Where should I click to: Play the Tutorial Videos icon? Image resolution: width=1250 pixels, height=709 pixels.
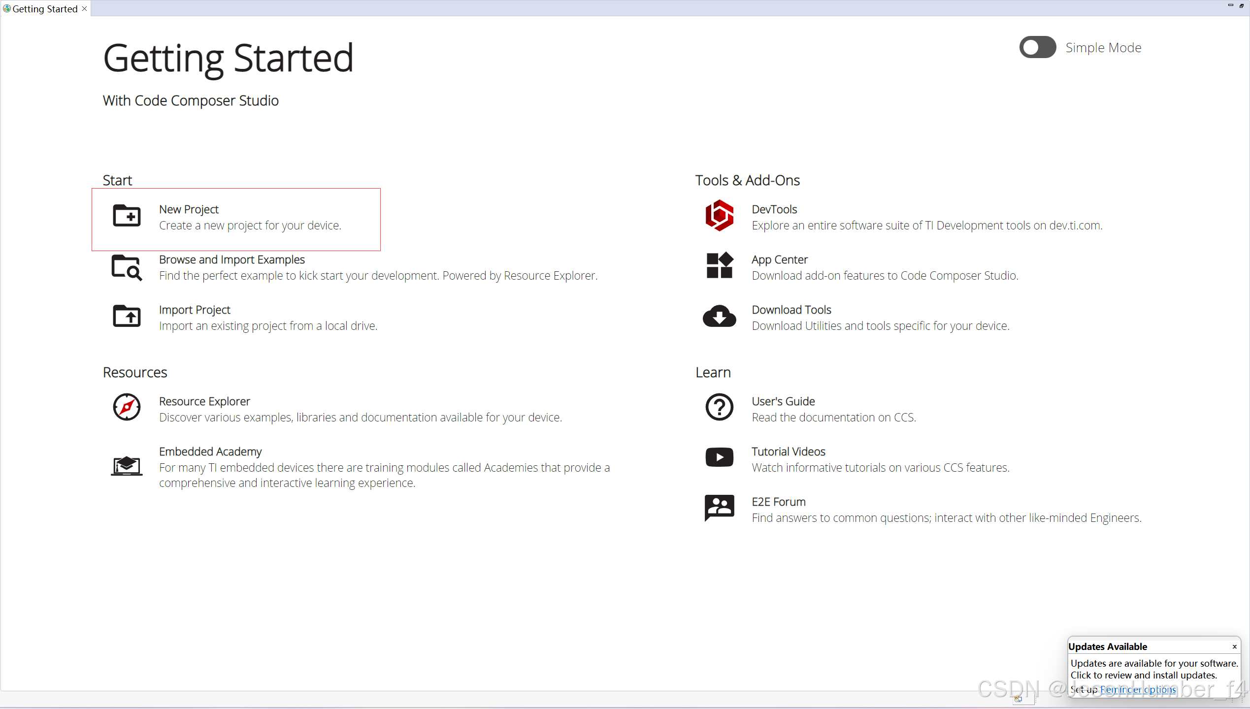(719, 457)
